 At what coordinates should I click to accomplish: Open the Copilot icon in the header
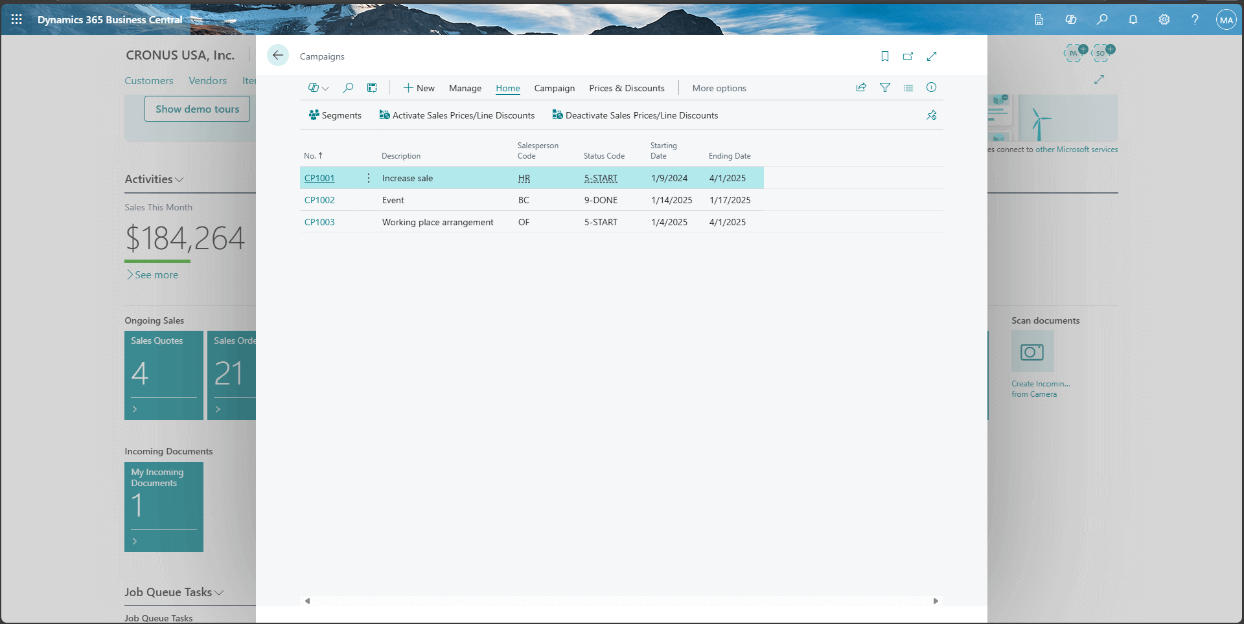pyautogui.click(x=1071, y=19)
